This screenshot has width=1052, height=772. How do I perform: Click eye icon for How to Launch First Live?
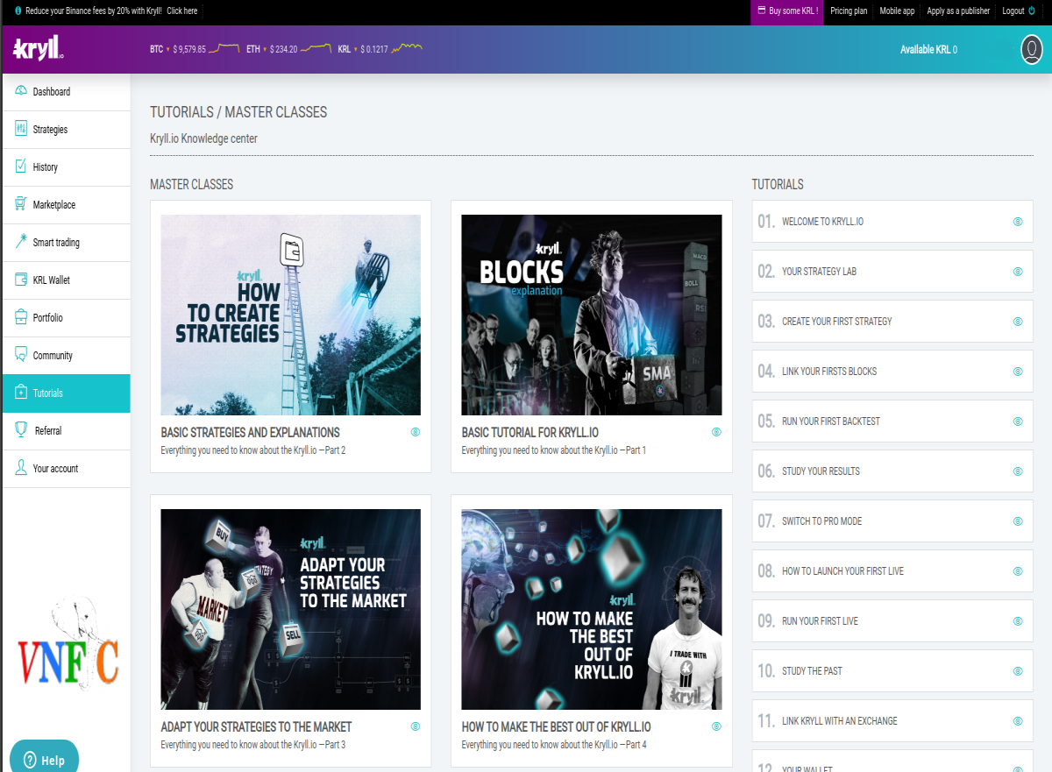1018,571
